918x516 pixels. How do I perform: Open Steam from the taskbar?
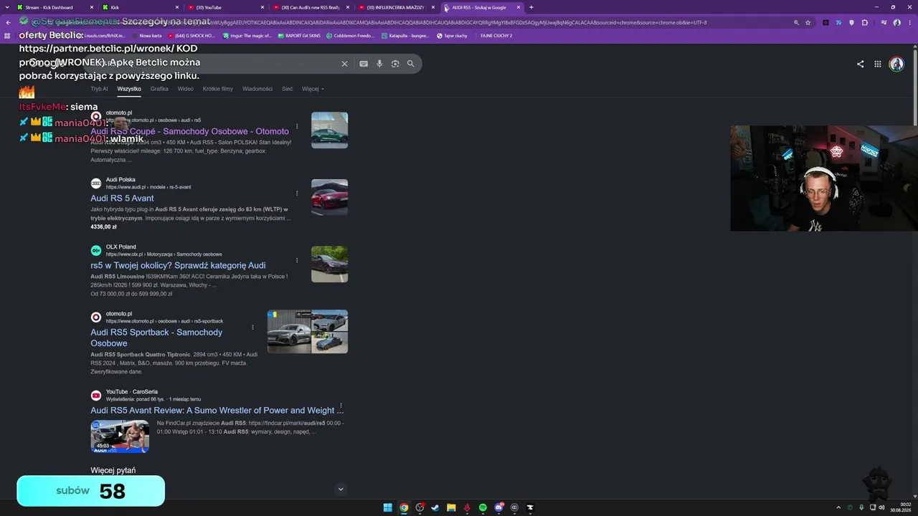pos(435,507)
